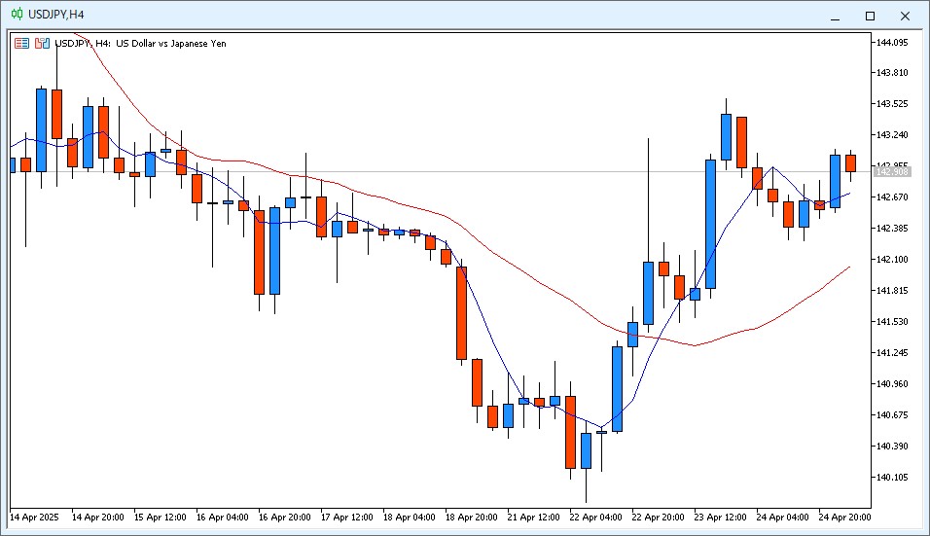Click the 144.095 price scale label
The image size is (930, 536).
coord(892,42)
